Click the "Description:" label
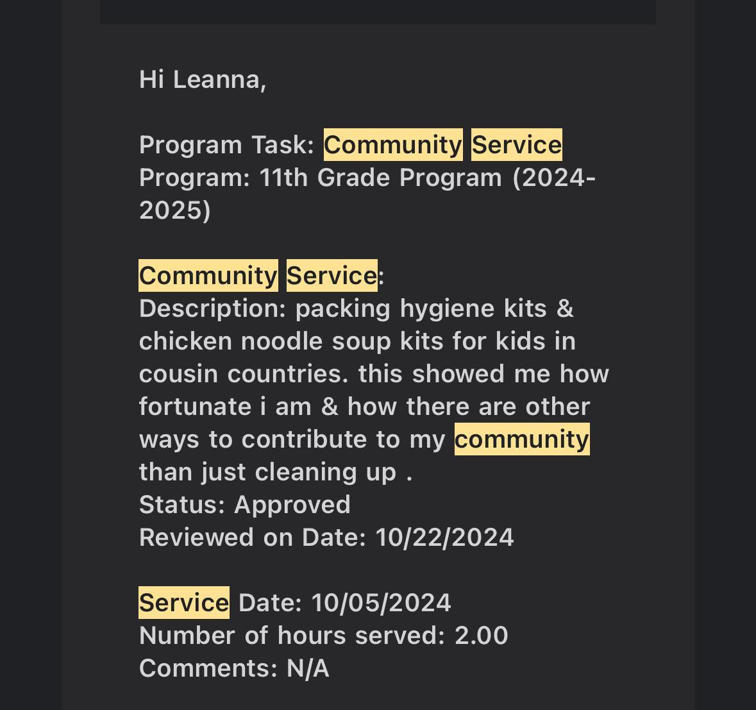The width and height of the screenshot is (756, 710). 212,309
